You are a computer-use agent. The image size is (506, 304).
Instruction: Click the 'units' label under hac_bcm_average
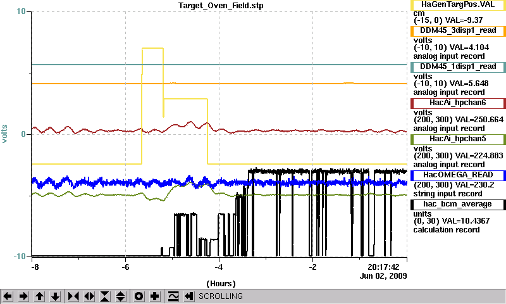[423, 214]
